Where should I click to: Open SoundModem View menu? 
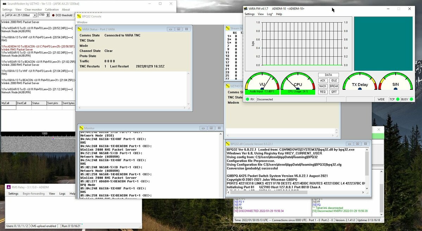pyautogui.click(x=18, y=10)
